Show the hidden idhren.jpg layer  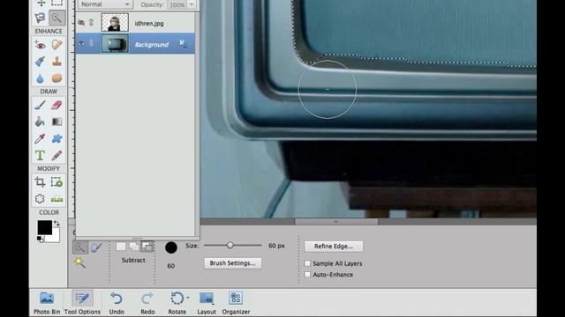point(81,23)
